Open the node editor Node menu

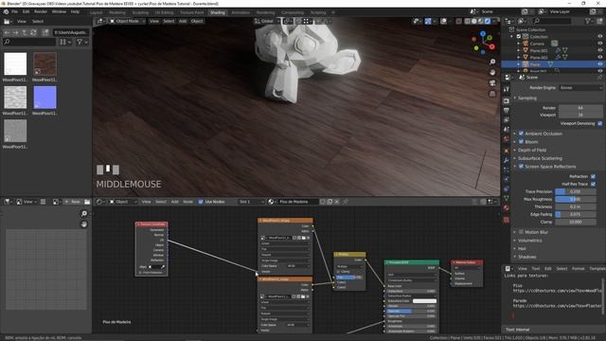[x=187, y=202]
